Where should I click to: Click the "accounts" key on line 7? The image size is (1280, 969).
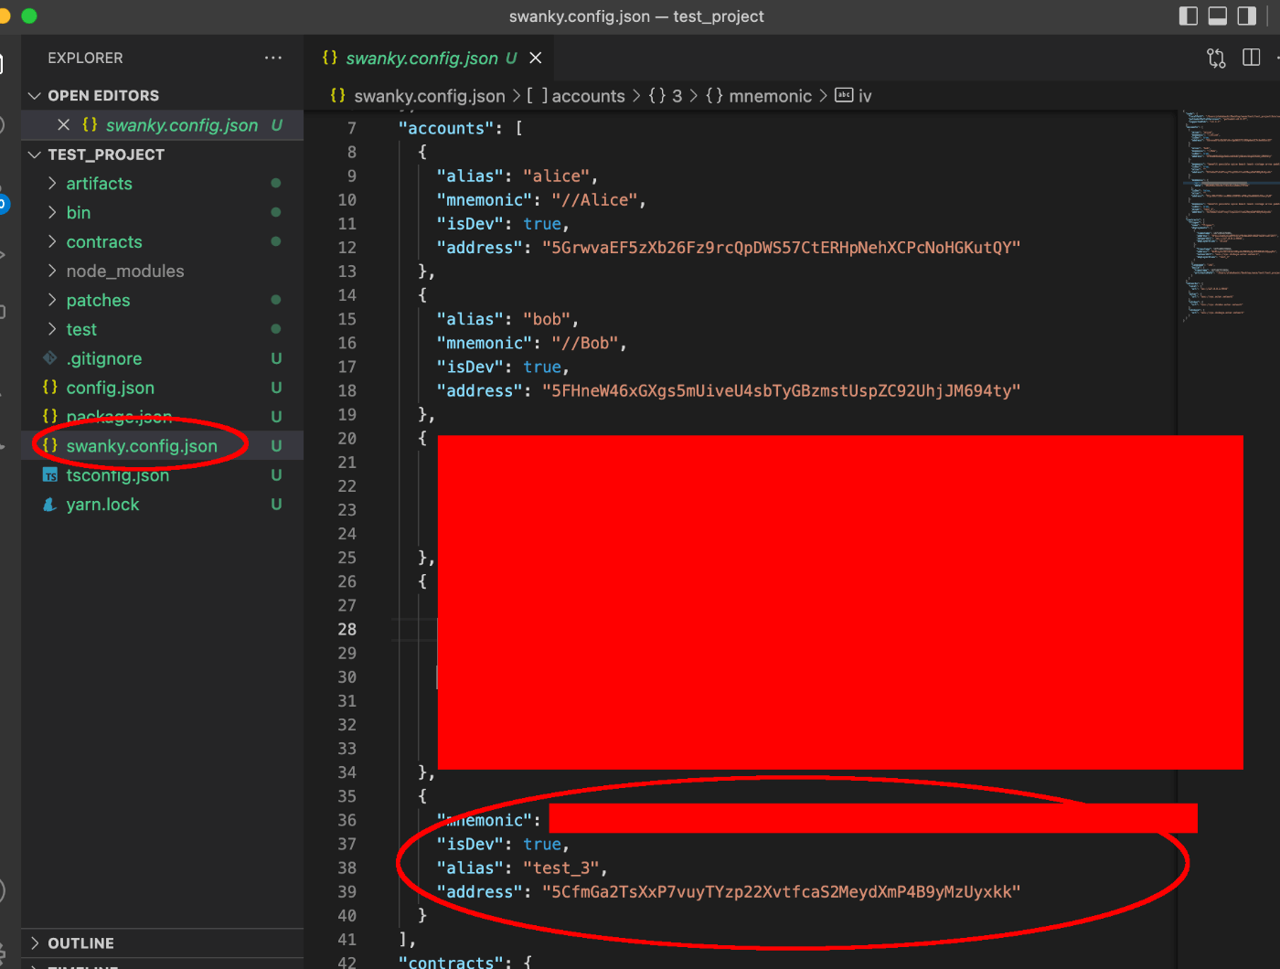446,128
